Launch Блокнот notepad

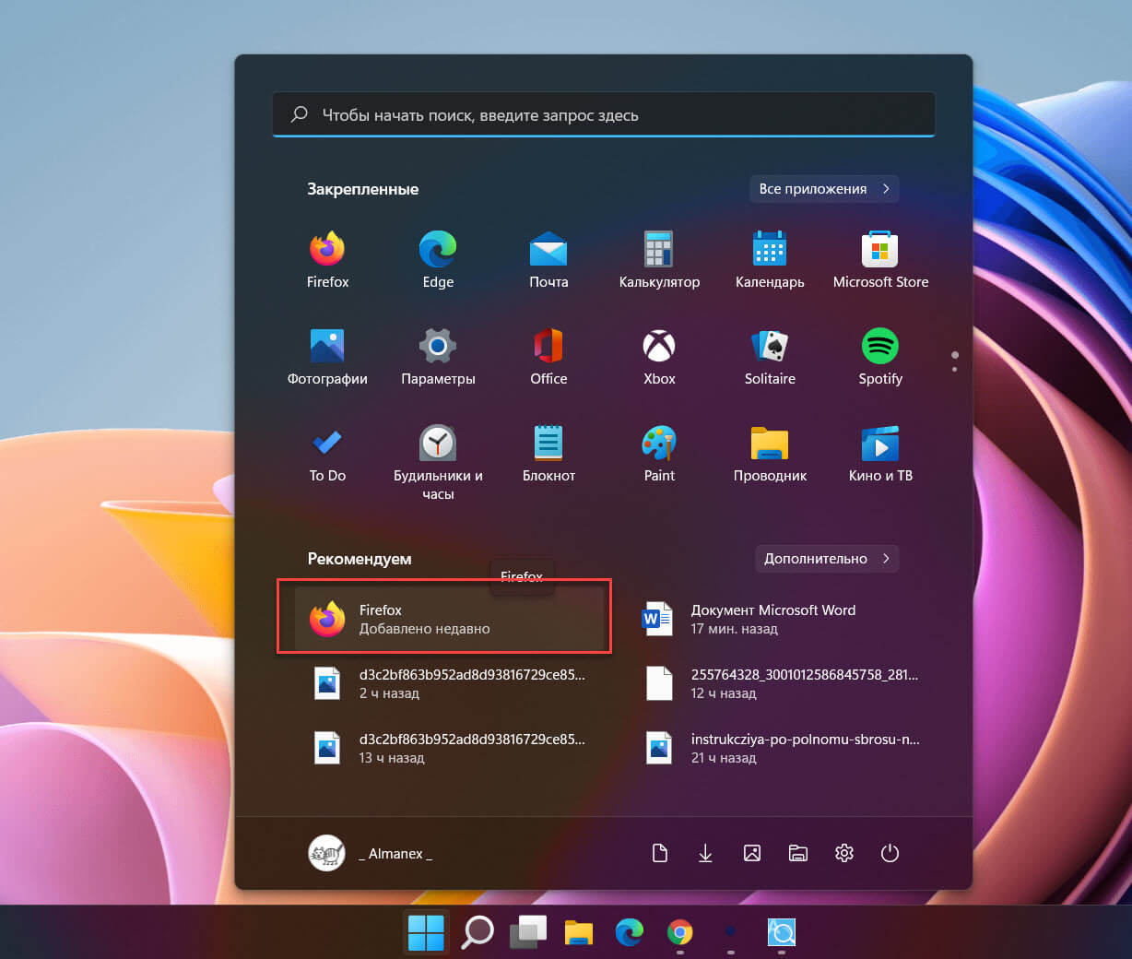tap(548, 454)
